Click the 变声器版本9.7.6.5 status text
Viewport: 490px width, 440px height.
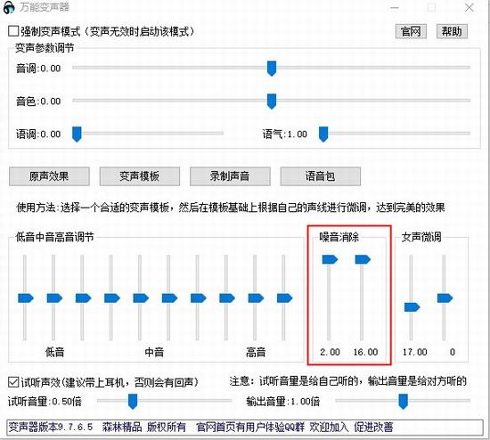pyautogui.click(x=50, y=427)
